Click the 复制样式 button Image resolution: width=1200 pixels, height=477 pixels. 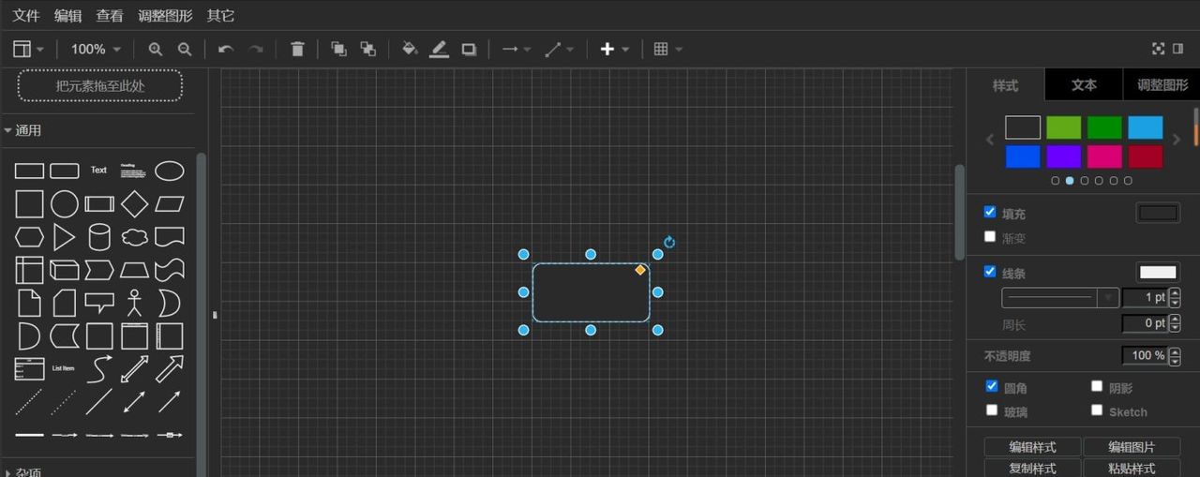[1032, 469]
